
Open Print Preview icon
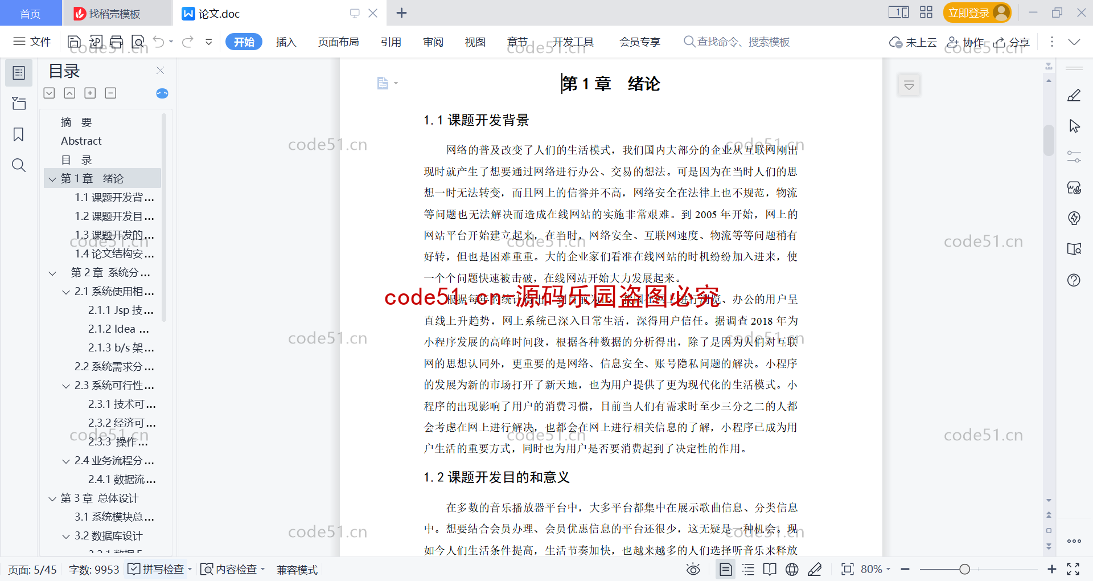click(138, 42)
